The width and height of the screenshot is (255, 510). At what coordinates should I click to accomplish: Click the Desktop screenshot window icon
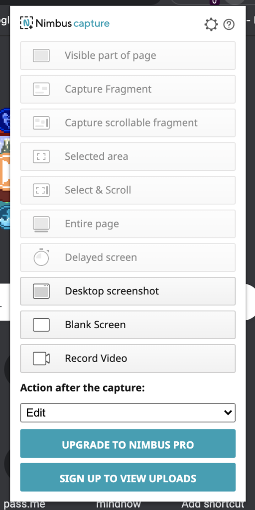41,291
